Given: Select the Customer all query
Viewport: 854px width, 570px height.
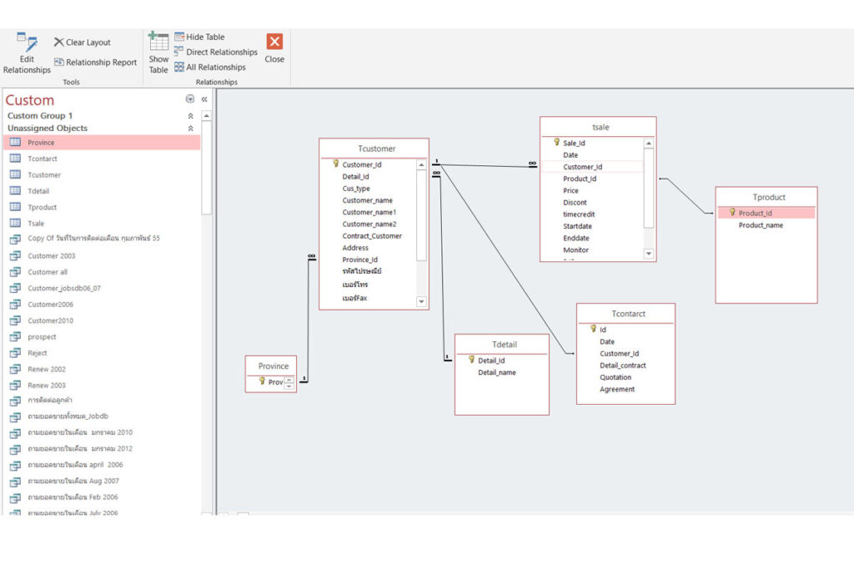Looking at the screenshot, I should pyautogui.click(x=102, y=272).
